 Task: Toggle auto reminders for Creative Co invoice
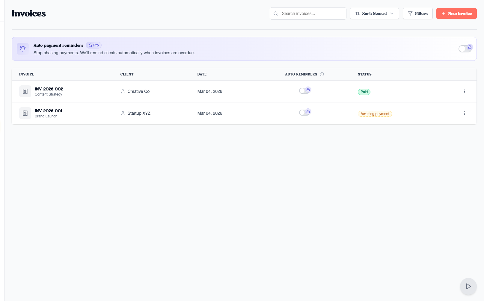(304, 91)
